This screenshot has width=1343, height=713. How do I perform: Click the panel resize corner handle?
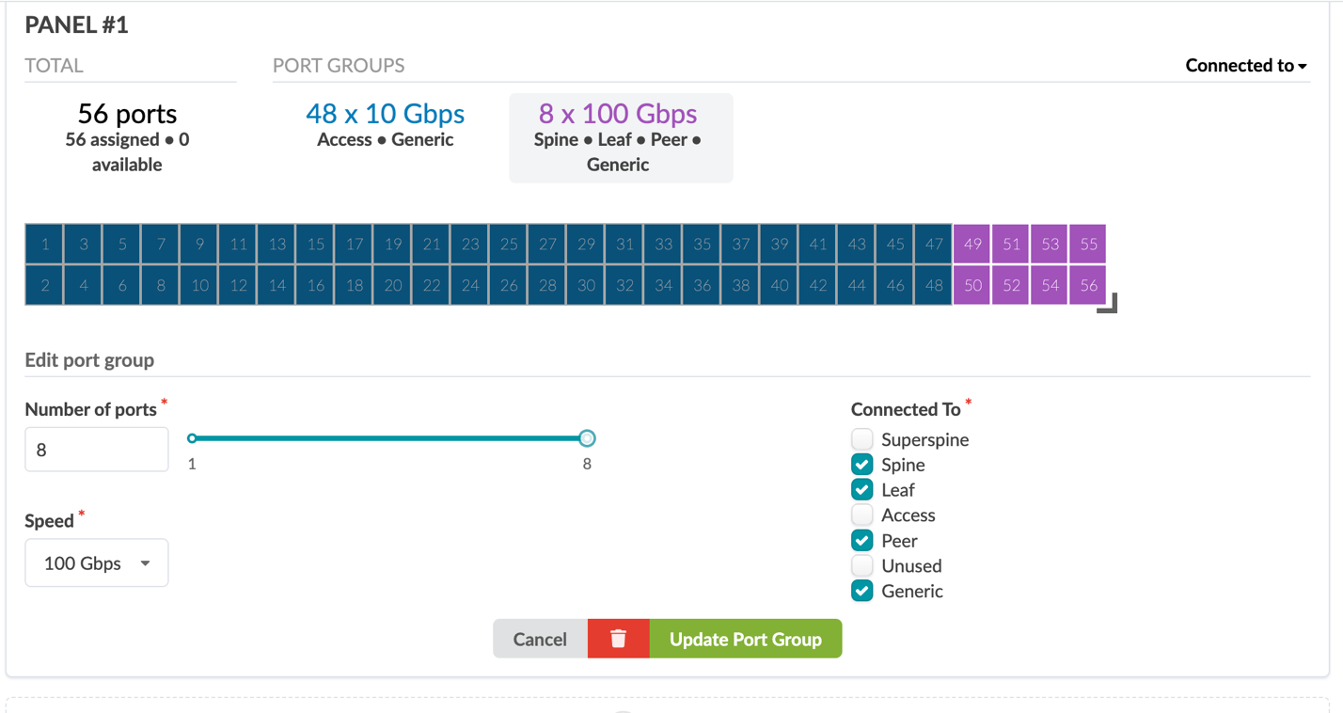1109,304
